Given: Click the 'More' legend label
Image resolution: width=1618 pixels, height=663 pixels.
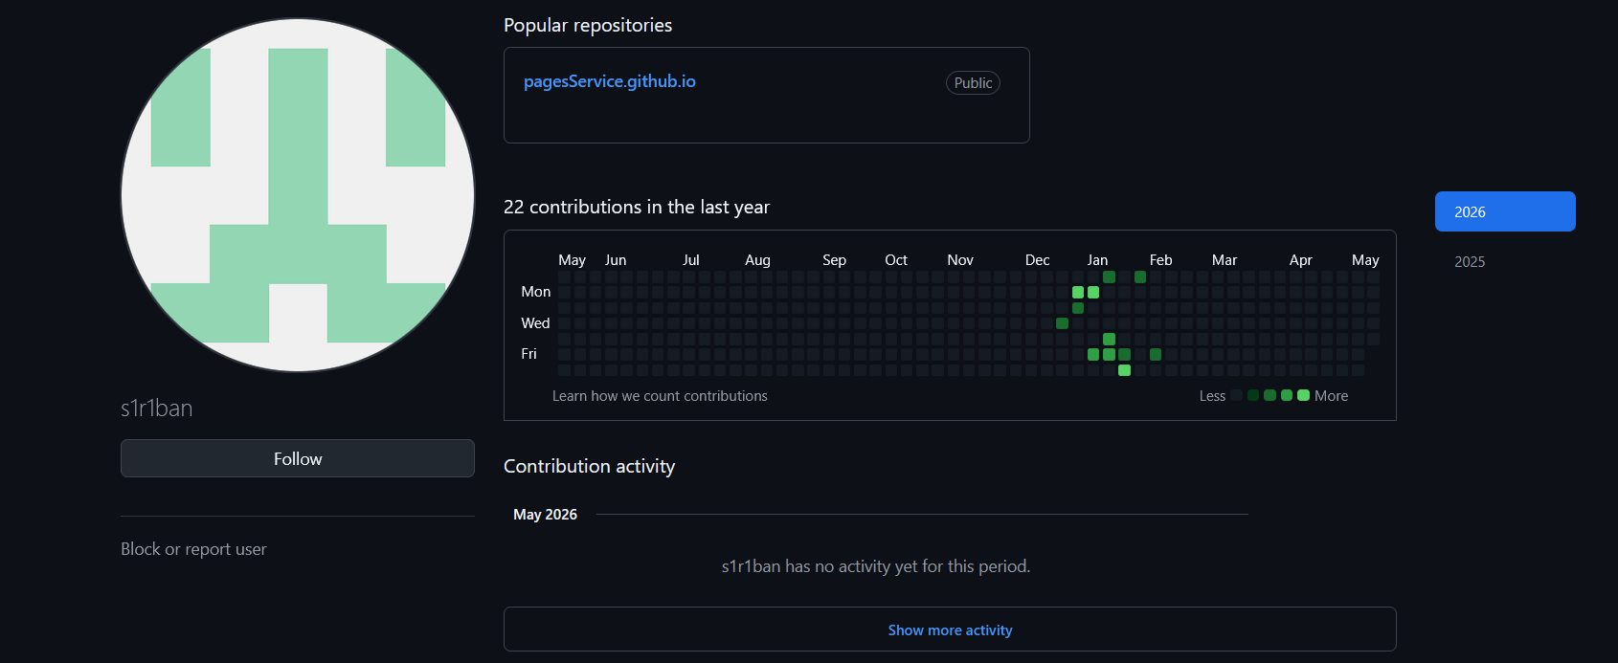Looking at the screenshot, I should tap(1331, 396).
